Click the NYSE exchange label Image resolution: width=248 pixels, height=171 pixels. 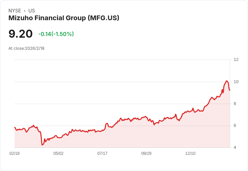15,11
